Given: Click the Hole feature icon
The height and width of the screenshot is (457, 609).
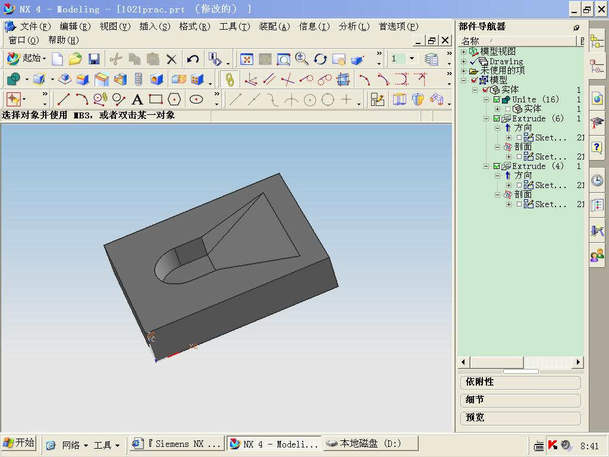Looking at the screenshot, I should (x=157, y=79).
